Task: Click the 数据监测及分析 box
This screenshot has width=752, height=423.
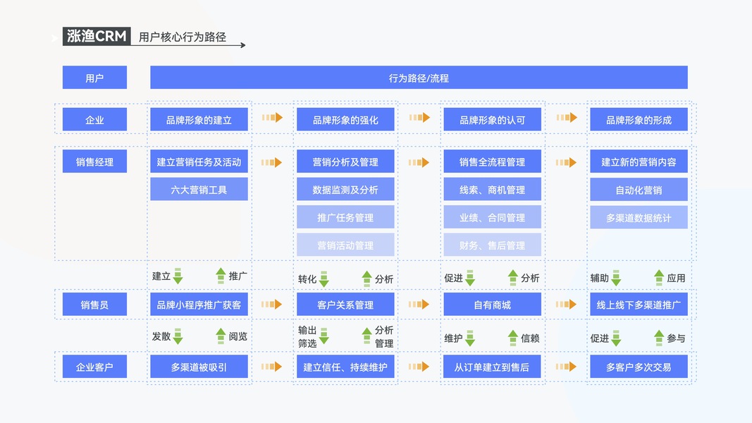Action: 345,190
